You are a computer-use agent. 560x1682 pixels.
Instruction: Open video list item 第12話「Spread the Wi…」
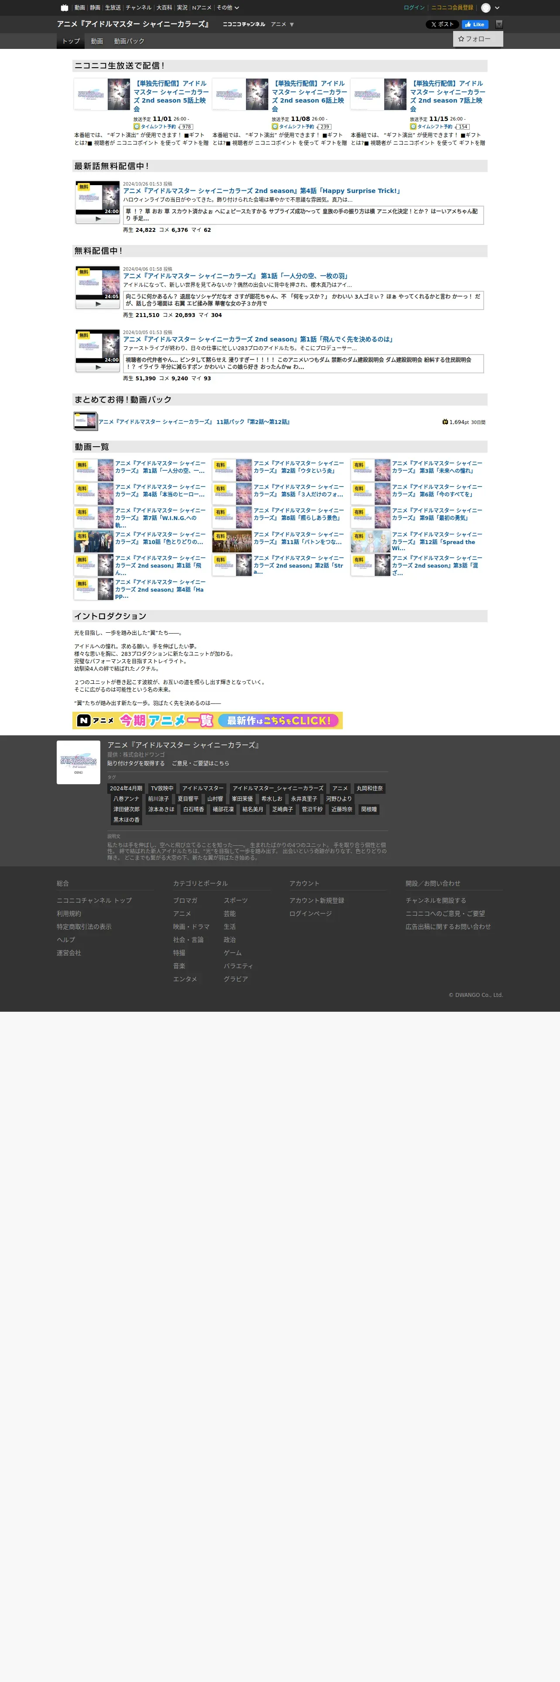point(437,541)
